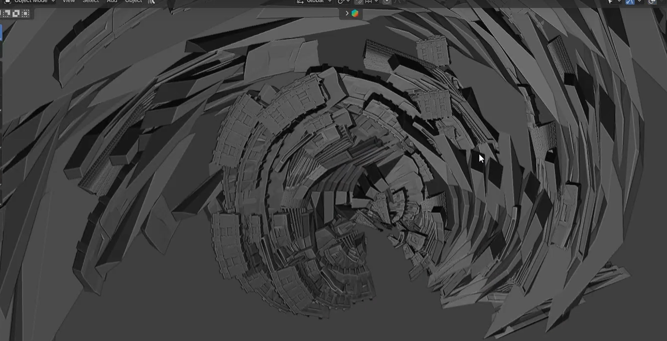The height and width of the screenshot is (341, 667).
Task: Open the Object Mode dropdown
Action: click(x=30, y=1)
